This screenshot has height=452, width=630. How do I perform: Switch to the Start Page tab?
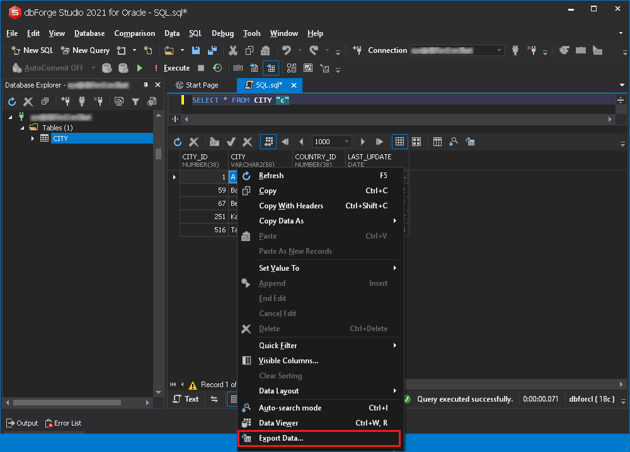200,84
